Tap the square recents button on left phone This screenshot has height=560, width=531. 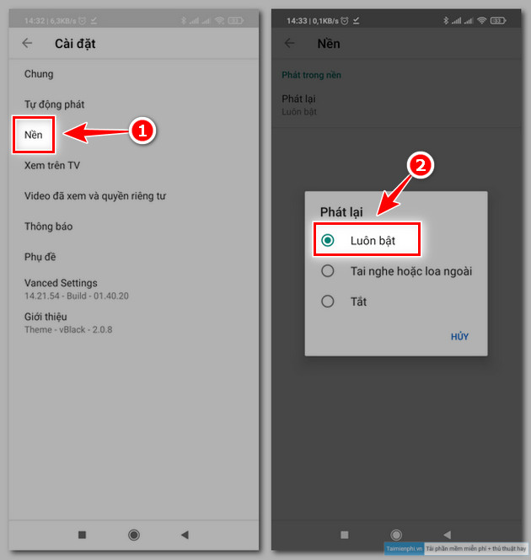click(x=83, y=535)
